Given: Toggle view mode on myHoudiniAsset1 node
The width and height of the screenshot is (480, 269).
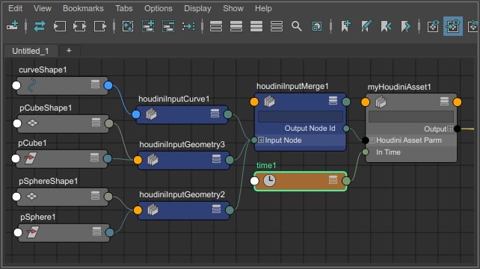Looking at the screenshot, I should [x=445, y=101].
